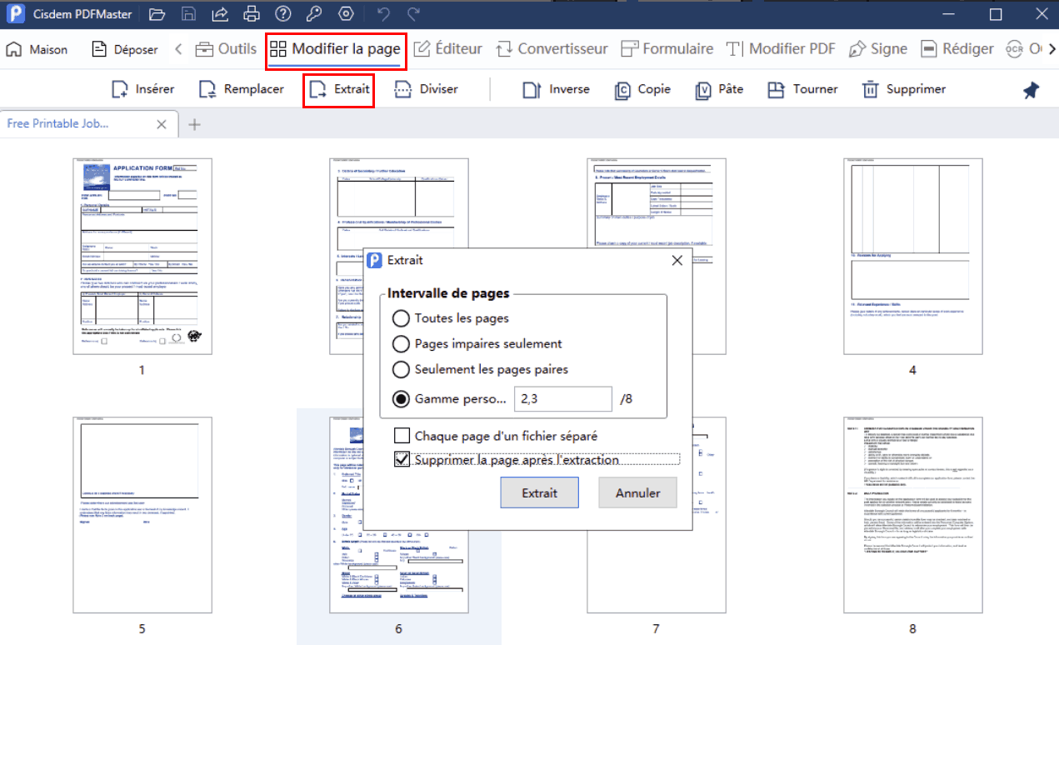The image size is (1059, 780).
Task: Add a new tab with plus icon
Action: pos(194,124)
